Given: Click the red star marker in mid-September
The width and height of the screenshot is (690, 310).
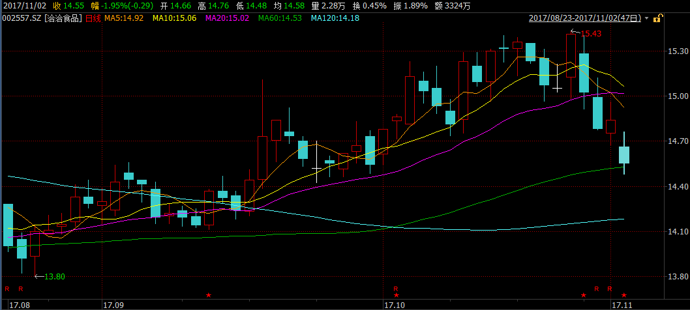Looking at the screenshot, I should (209, 295).
